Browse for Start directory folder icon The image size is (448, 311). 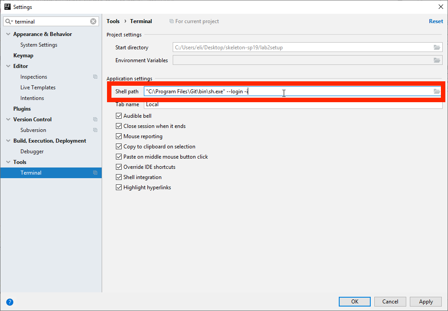[436, 48]
